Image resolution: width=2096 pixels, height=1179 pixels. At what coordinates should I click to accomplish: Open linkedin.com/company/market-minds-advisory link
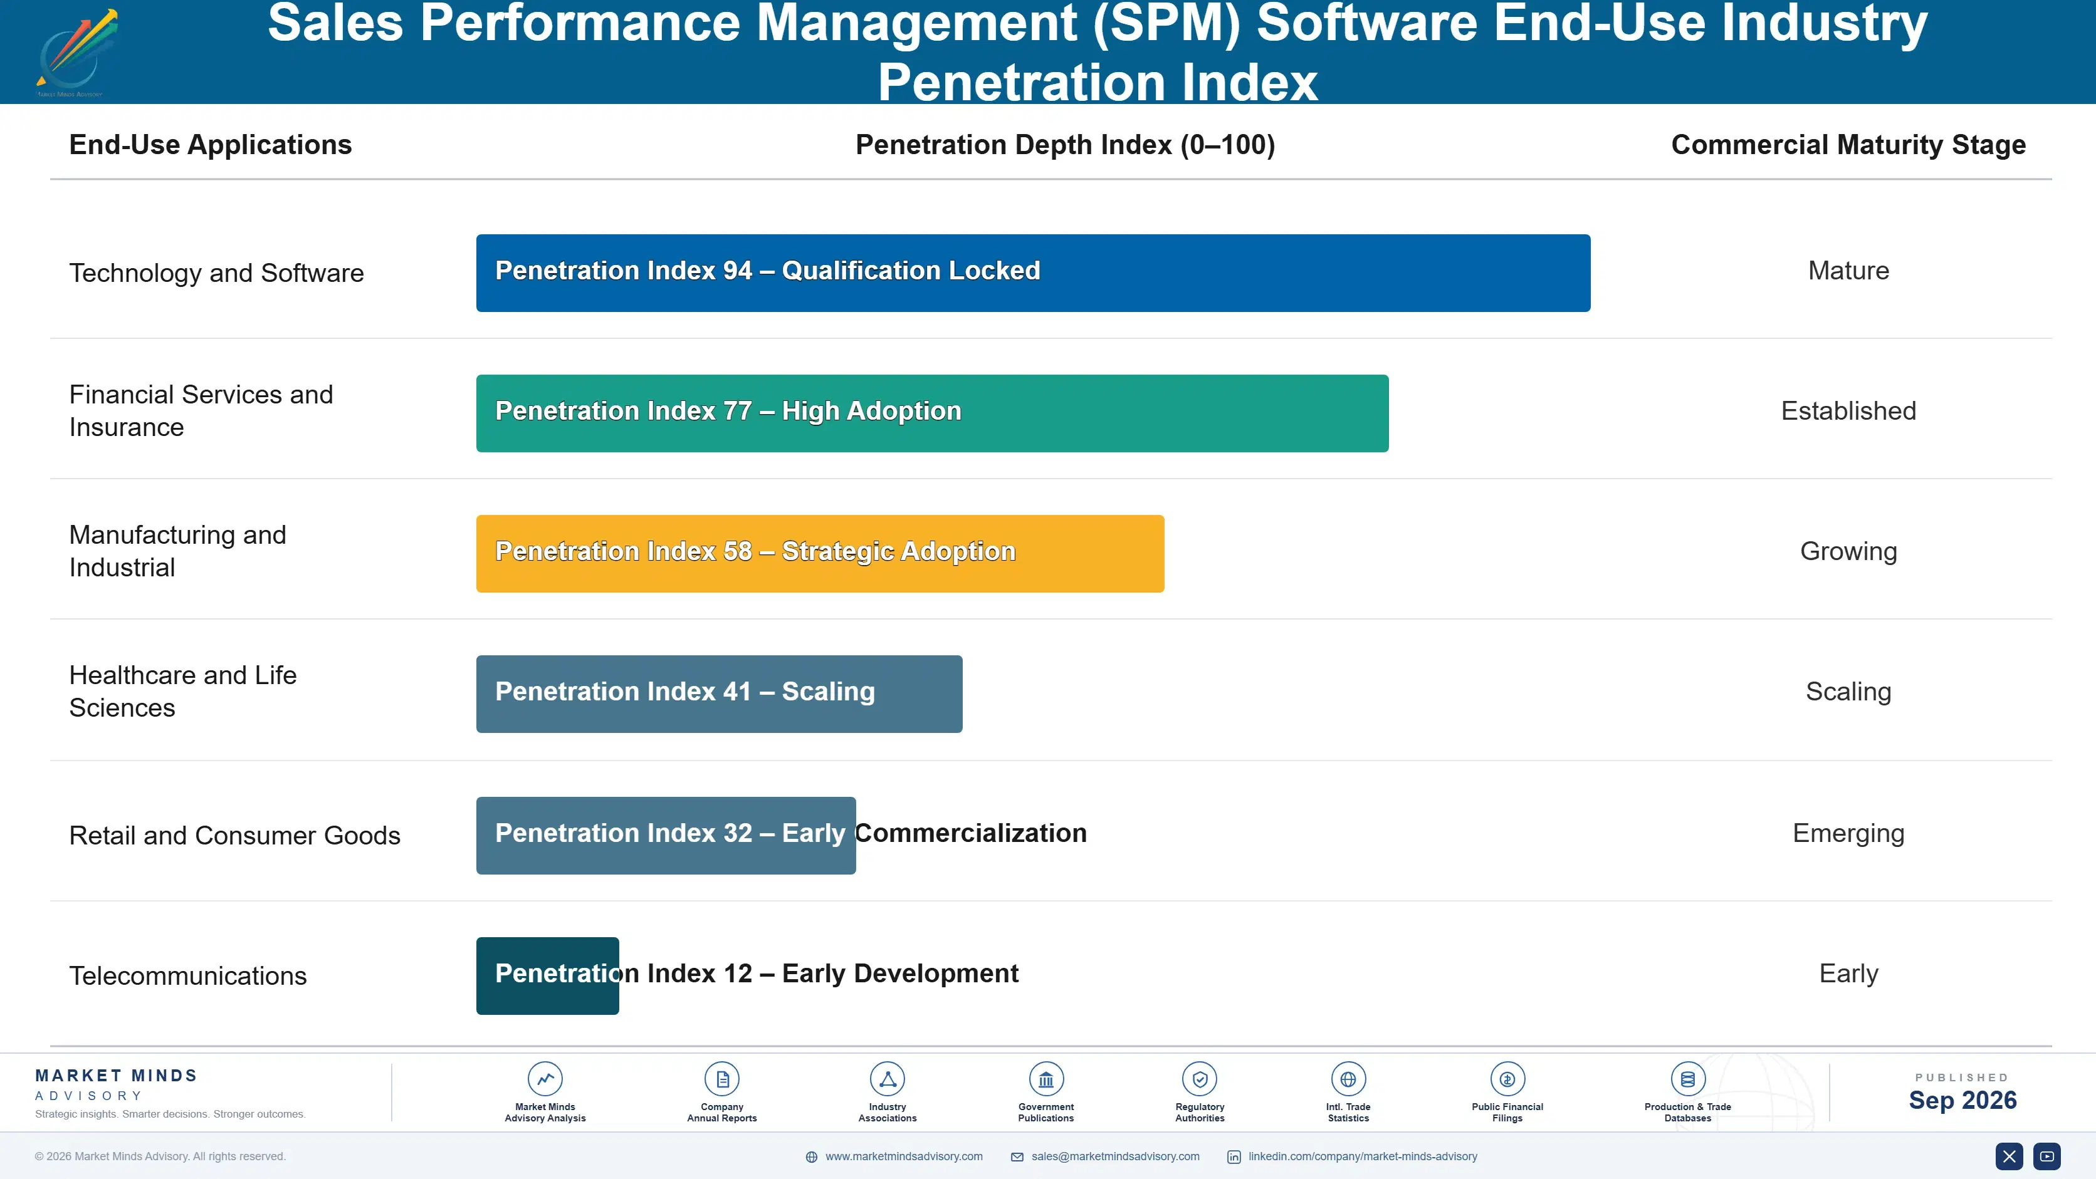click(x=1363, y=1156)
